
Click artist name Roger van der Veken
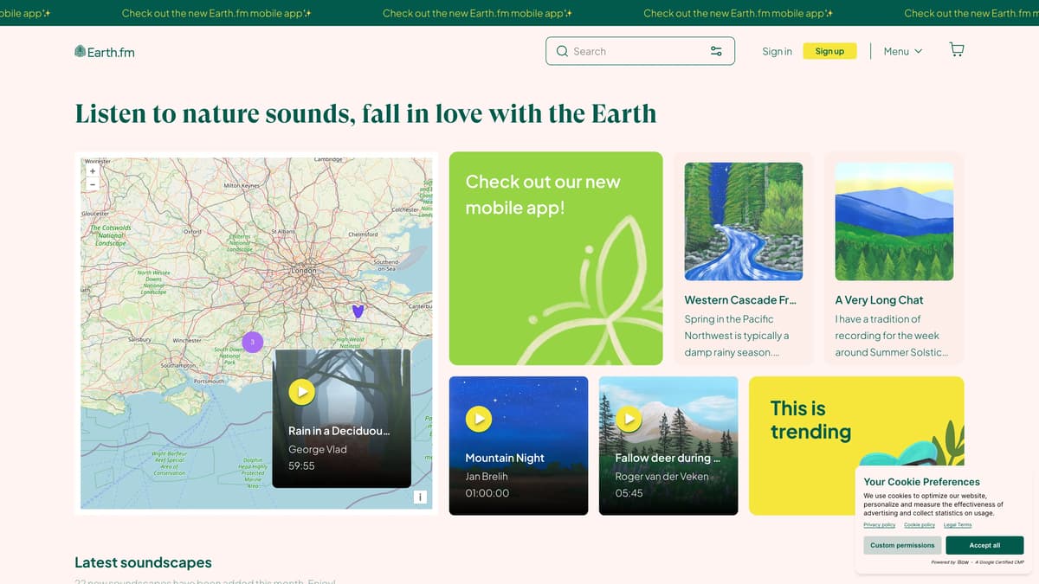click(x=661, y=476)
